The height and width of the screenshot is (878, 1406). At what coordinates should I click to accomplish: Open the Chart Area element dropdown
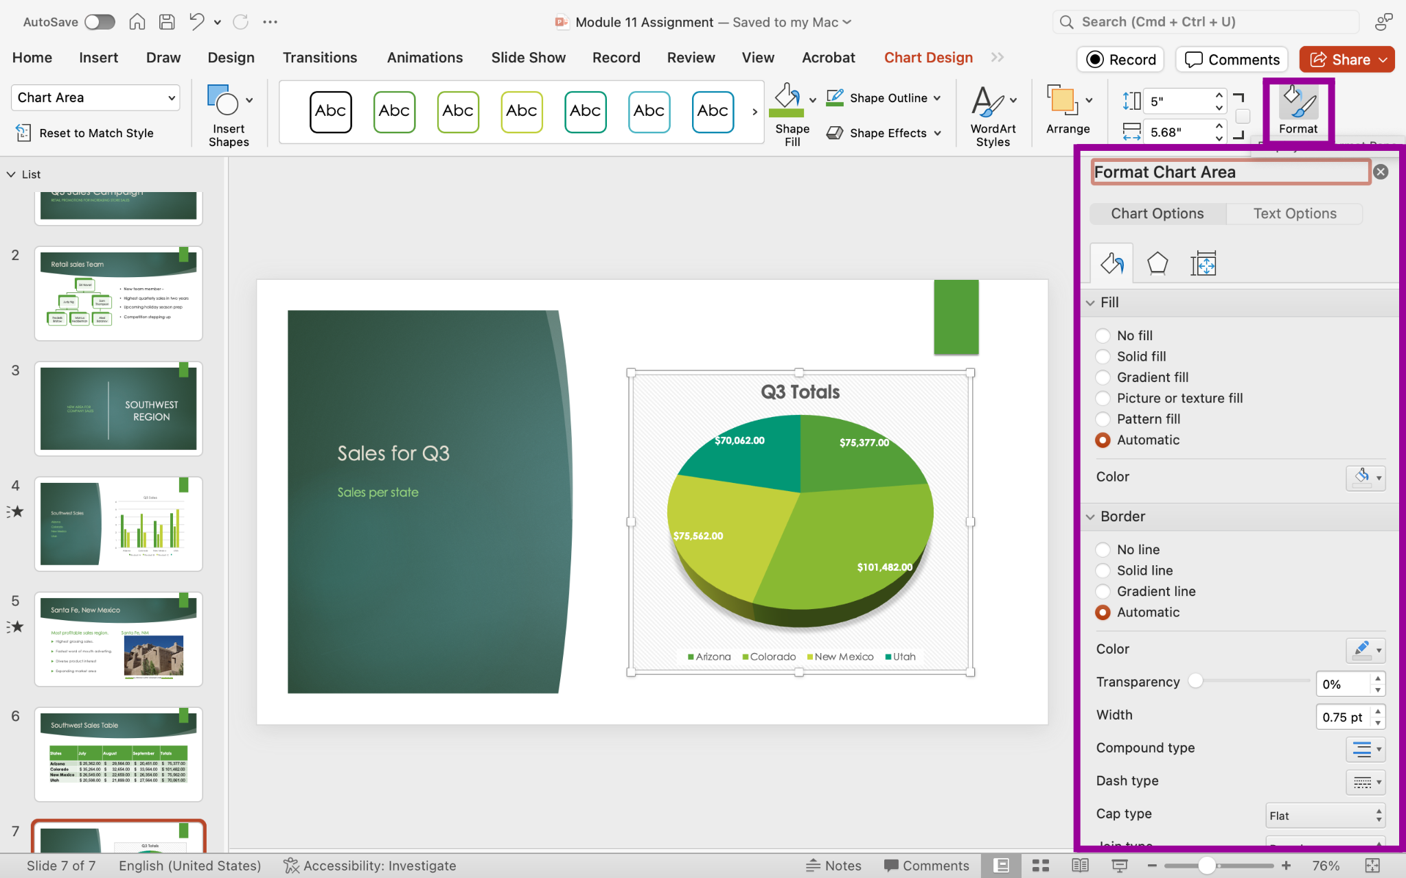pyautogui.click(x=95, y=97)
